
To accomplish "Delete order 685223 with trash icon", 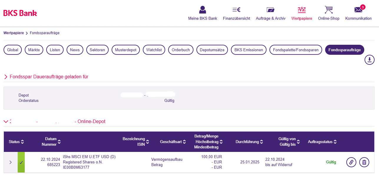I will (x=364, y=162).
